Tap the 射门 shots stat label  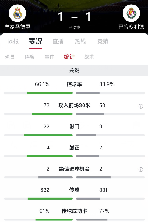(x=74, y=127)
